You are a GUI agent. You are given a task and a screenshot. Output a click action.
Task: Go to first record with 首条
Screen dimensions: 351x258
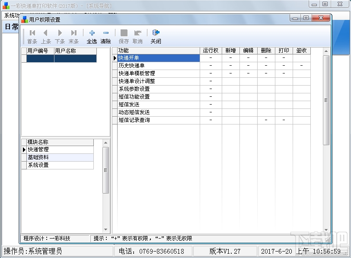click(32, 37)
